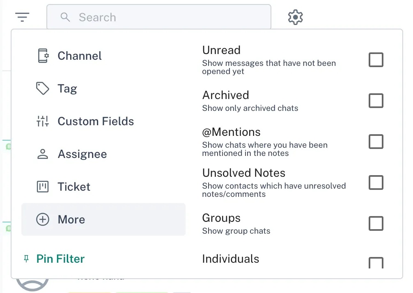Click the Channel phone icon
This screenshot has width=413, height=293.
pos(43,56)
